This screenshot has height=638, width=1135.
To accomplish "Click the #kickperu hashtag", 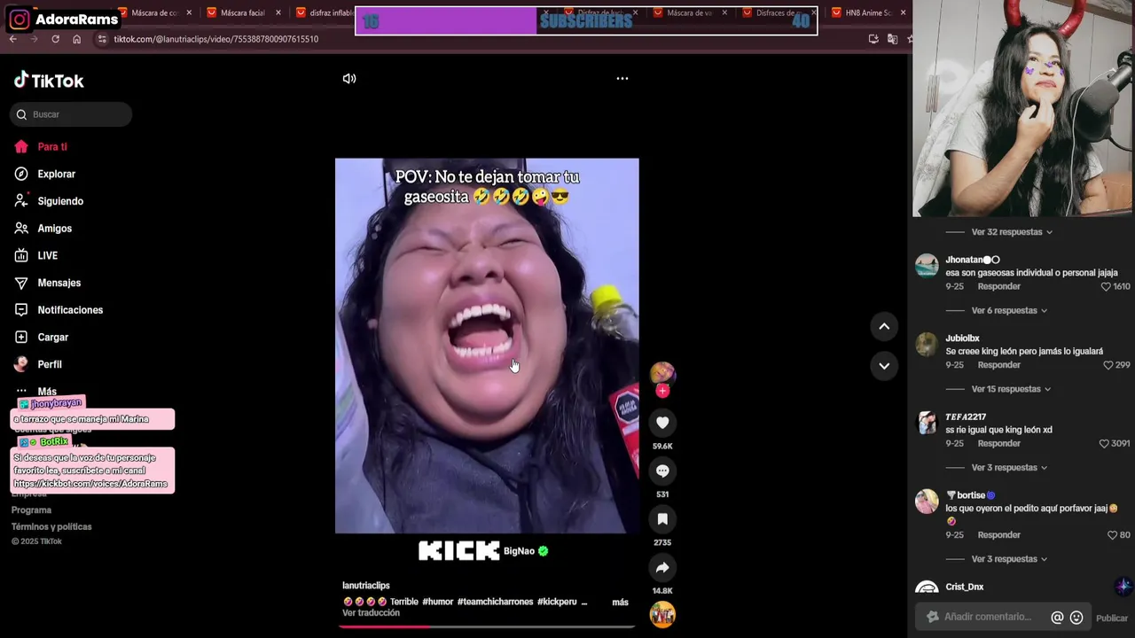I will [557, 602].
